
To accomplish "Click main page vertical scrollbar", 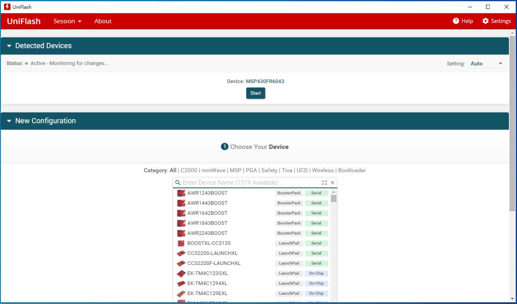I will 513,124.
